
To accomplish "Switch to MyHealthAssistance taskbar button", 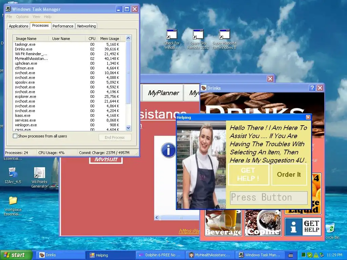I will (210, 255).
